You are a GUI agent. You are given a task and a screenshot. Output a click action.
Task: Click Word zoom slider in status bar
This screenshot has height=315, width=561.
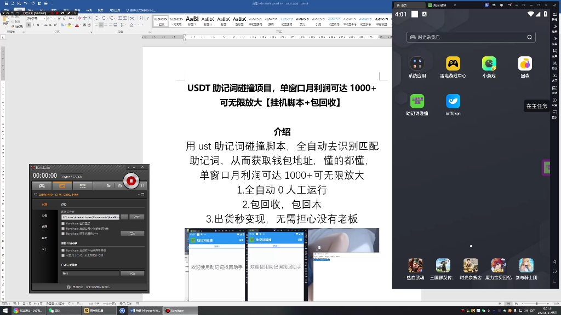(537, 304)
